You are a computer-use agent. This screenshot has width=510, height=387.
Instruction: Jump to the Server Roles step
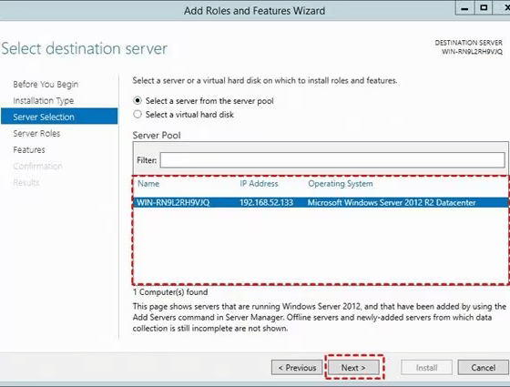pyautogui.click(x=36, y=133)
